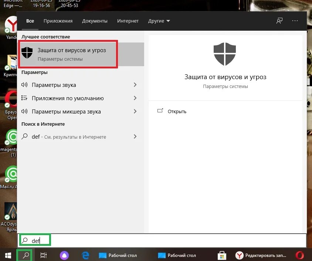Click the shield icon in best match result
Viewport: 312px width, 261px height.
click(27, 53)
